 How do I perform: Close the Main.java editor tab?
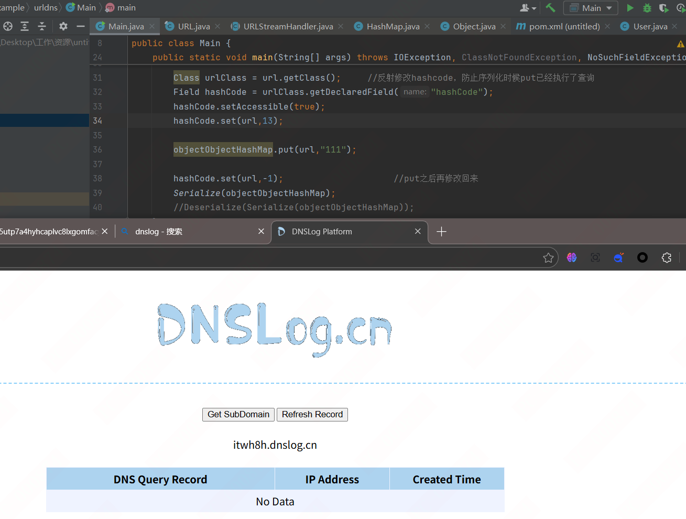pyautogui.click(x=152, y=26)
